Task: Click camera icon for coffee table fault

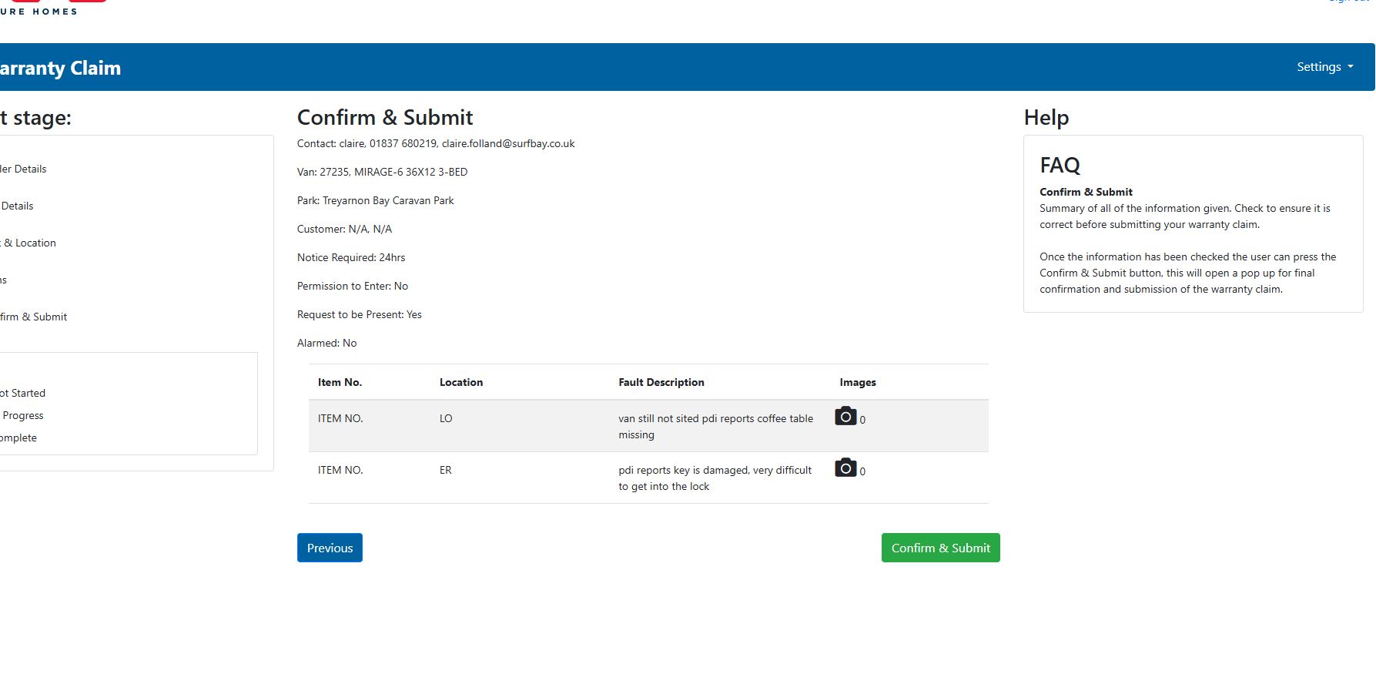Action: (x=845, y=417)
